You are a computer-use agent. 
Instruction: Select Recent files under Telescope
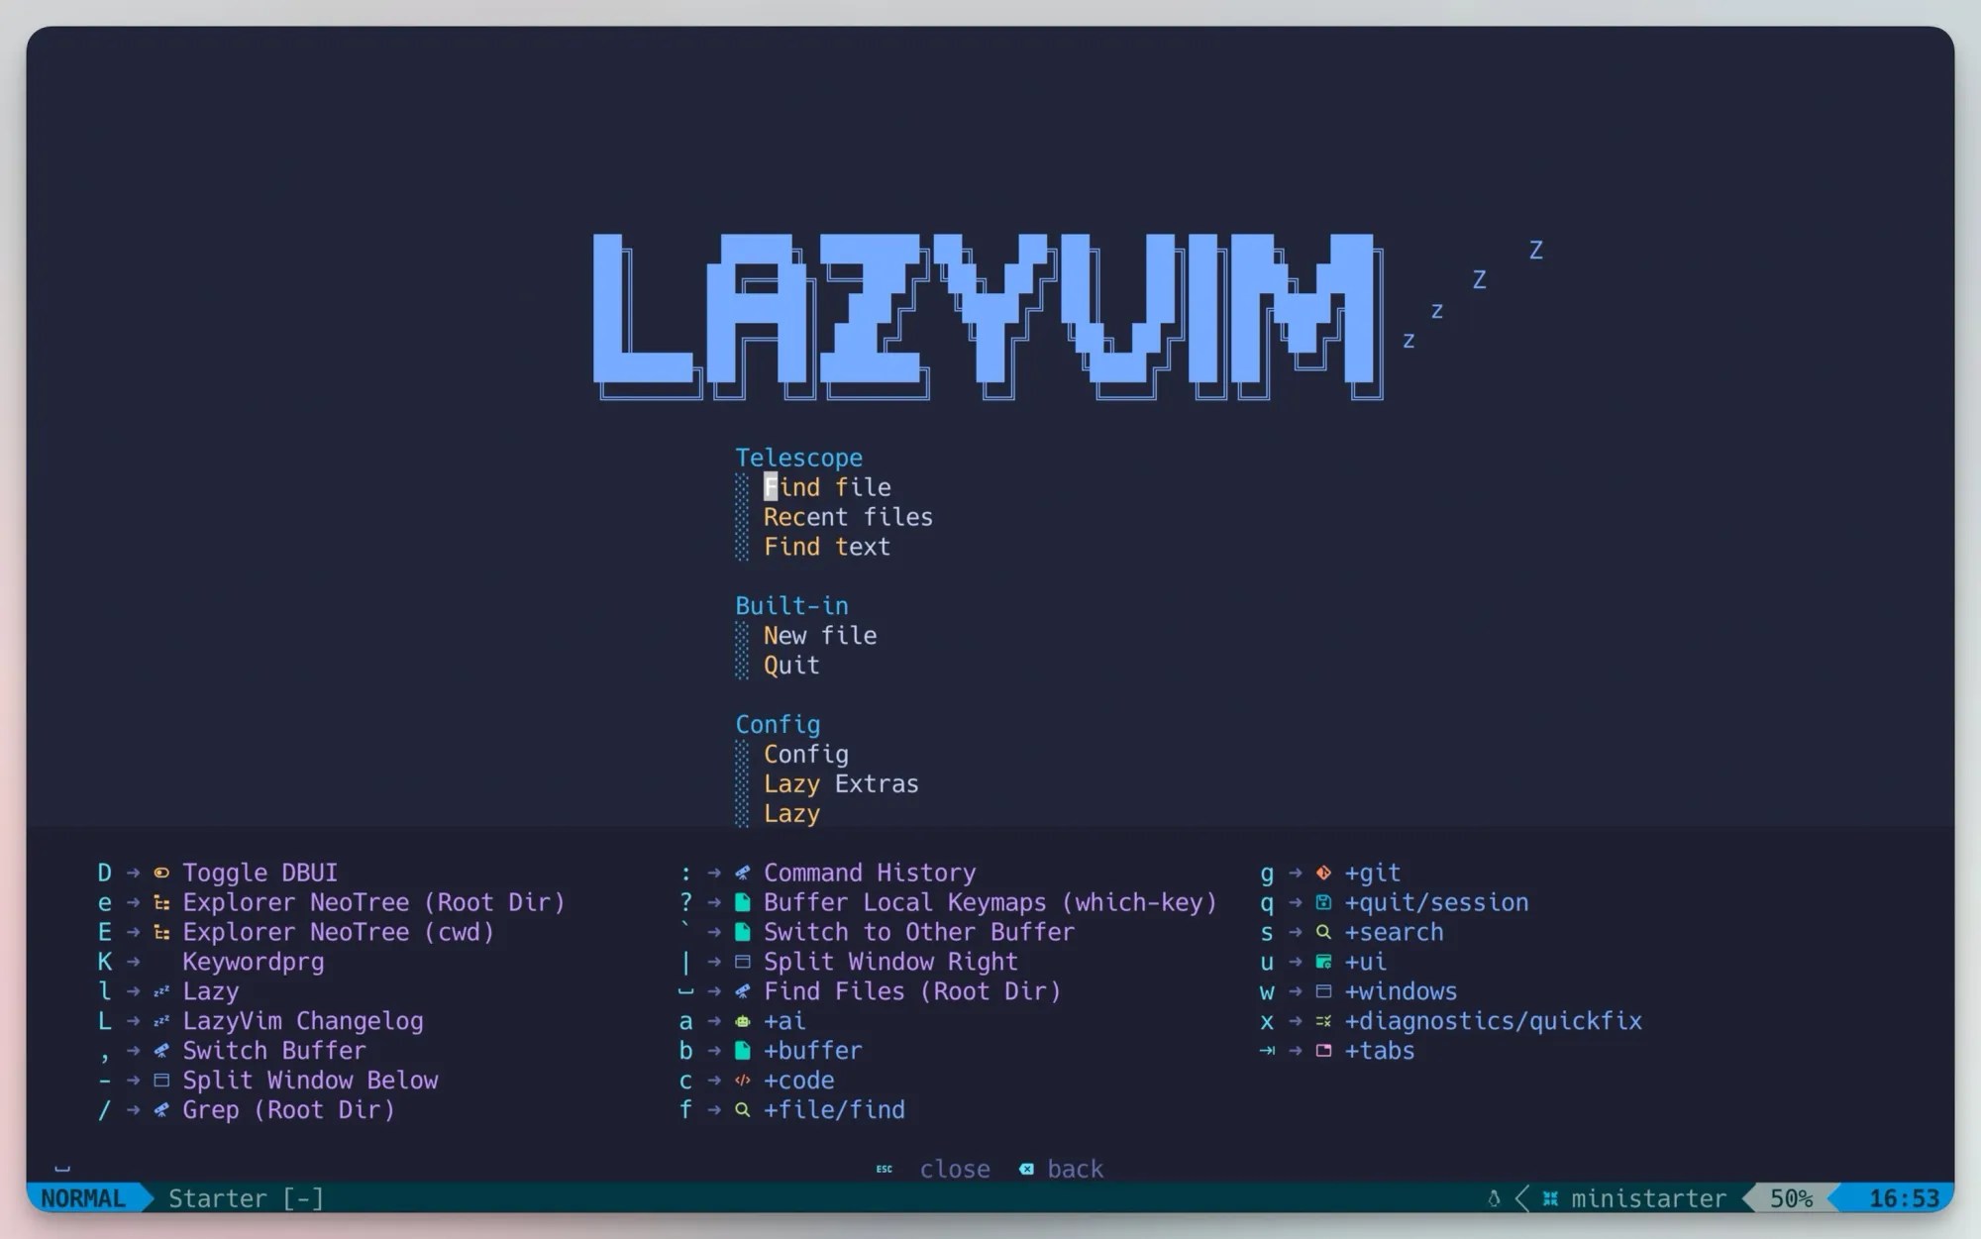[x=848, y=516]
